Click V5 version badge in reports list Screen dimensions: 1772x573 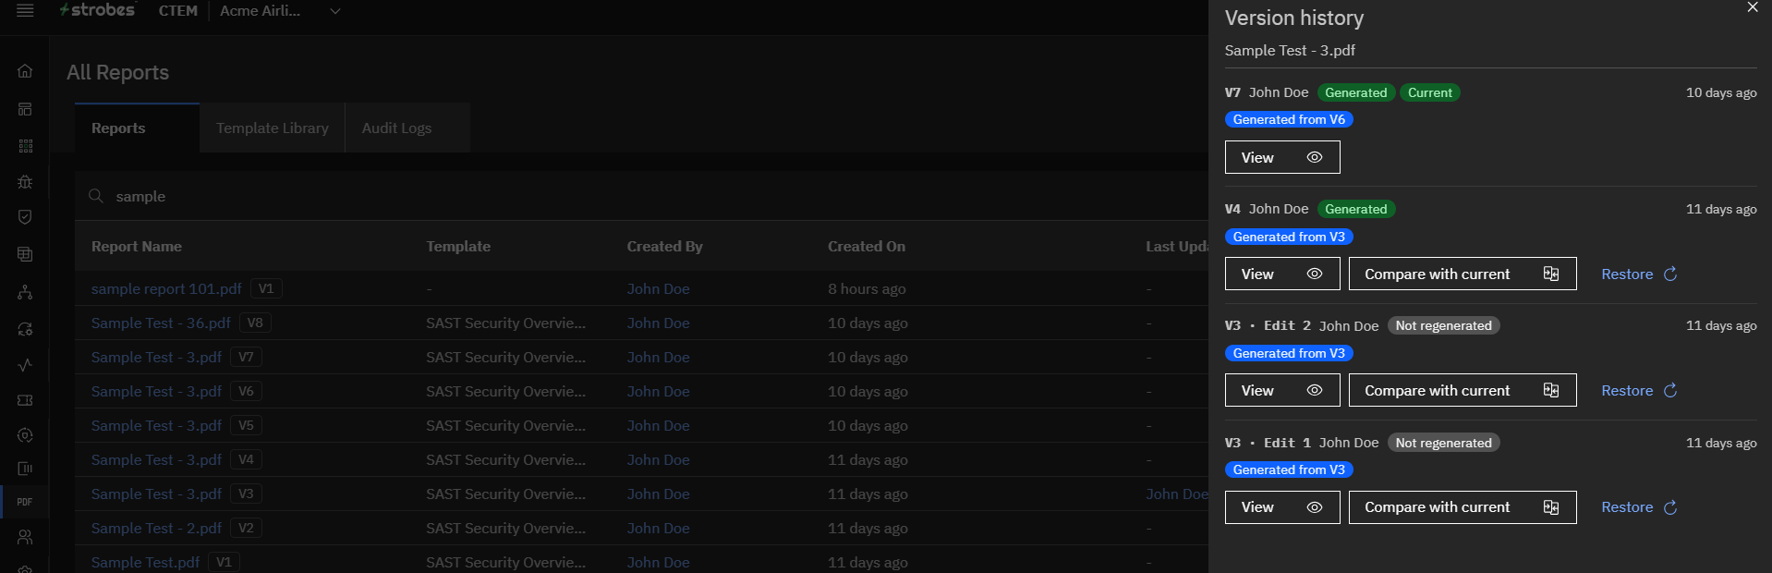click(x=246, y=426)
